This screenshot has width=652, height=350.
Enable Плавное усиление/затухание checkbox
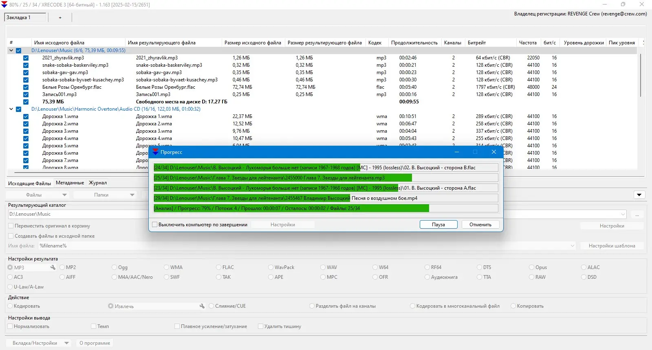[177, 326]
